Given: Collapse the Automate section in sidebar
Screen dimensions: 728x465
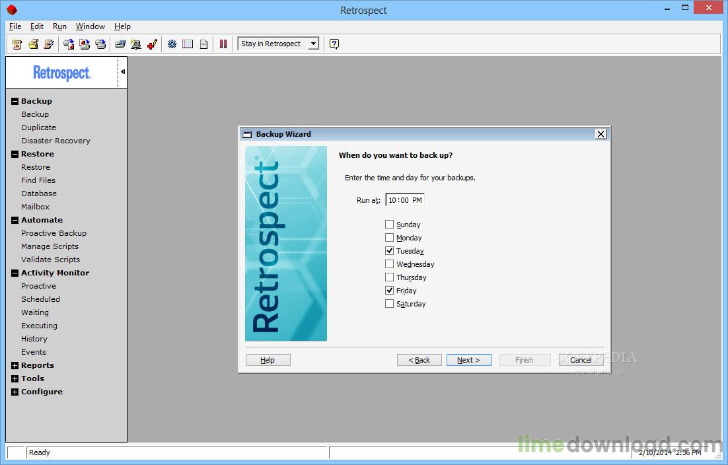Looking at the screenshot, I should 15,221.
